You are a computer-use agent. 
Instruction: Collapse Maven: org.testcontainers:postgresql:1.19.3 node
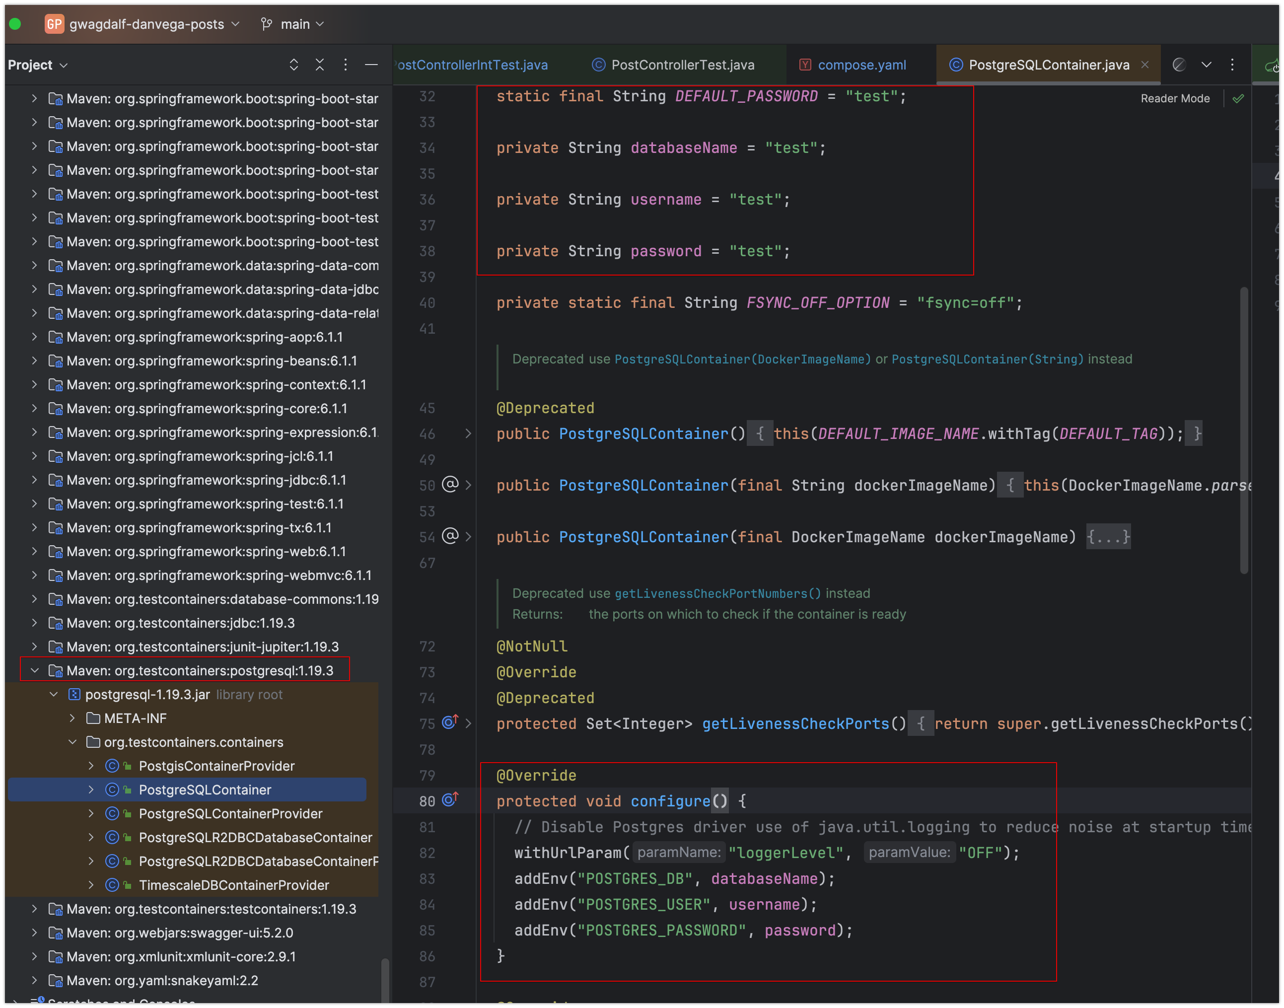coord(34,670)
